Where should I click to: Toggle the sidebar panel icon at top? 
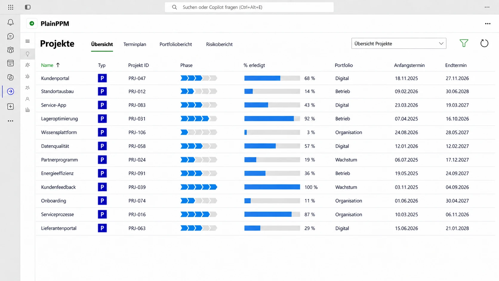coord(27,7)
